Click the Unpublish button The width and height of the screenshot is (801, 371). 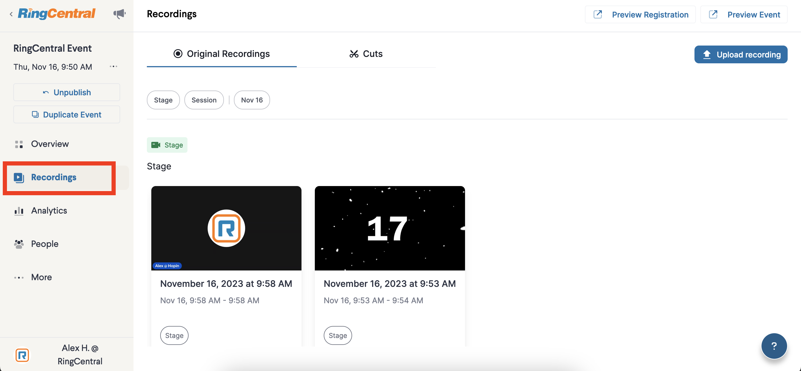[x=66, y=92]
